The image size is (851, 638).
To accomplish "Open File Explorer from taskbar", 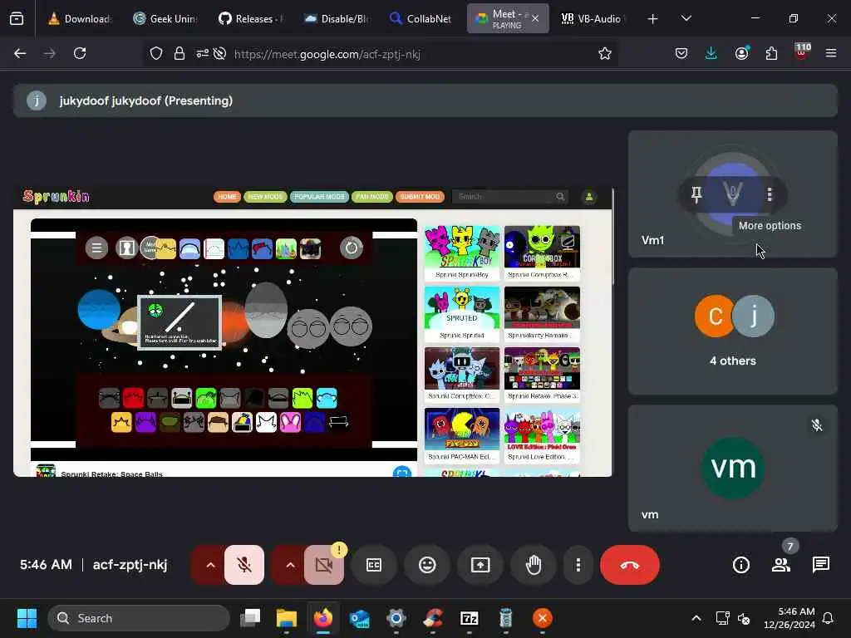I will pos(287,618).
